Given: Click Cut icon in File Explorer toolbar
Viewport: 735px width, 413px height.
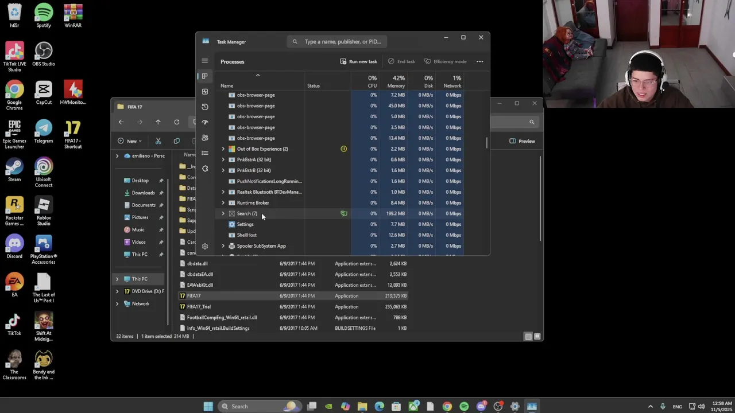Looking at the screenshot, I should tap(158, 141).
